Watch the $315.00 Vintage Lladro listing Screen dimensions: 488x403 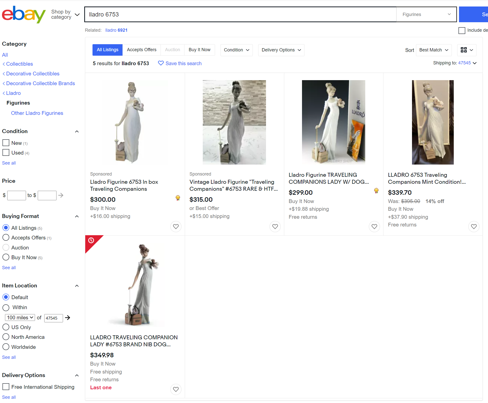275,226
